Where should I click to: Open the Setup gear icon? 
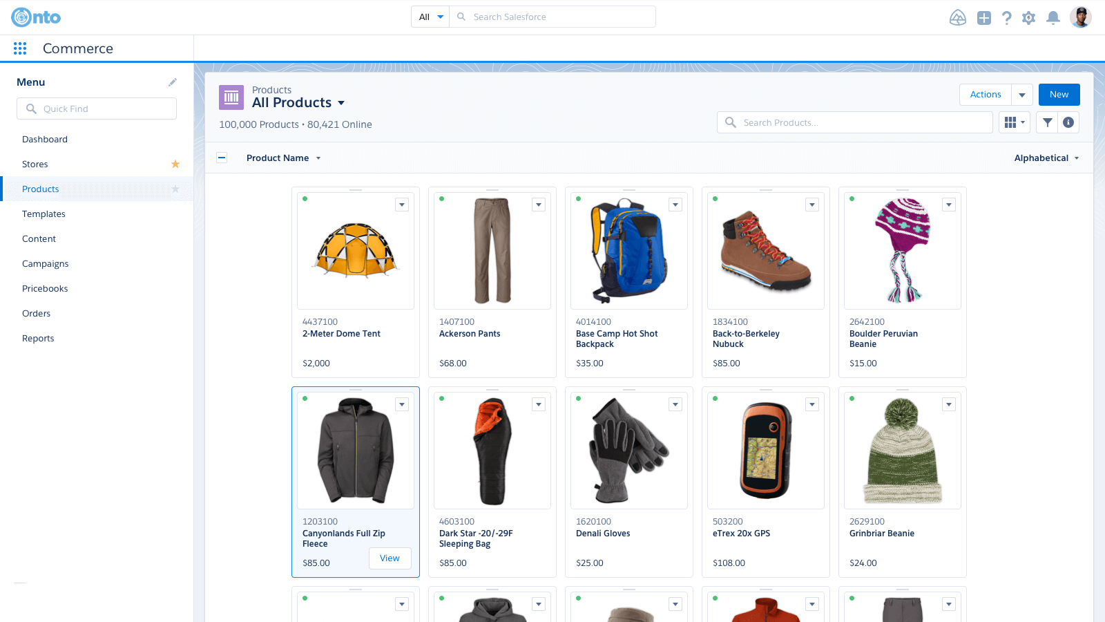click(1029, 18)
